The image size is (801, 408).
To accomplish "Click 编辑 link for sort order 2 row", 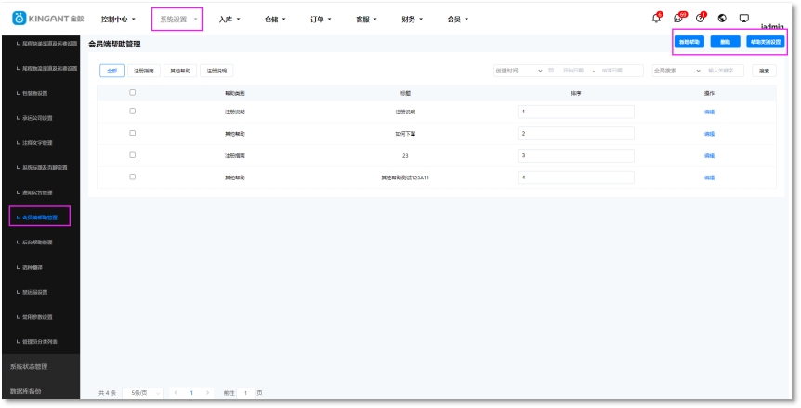I will 709,134.
